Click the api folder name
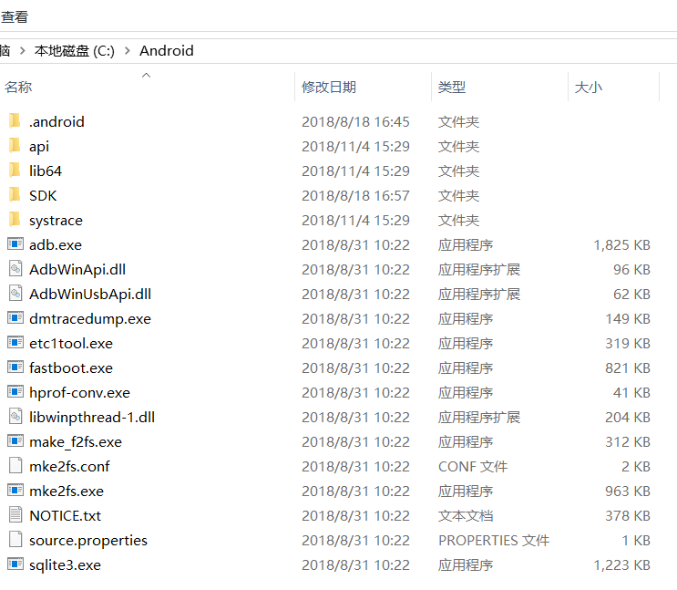This screenshot has width=677, height=590. click(39, 147)
